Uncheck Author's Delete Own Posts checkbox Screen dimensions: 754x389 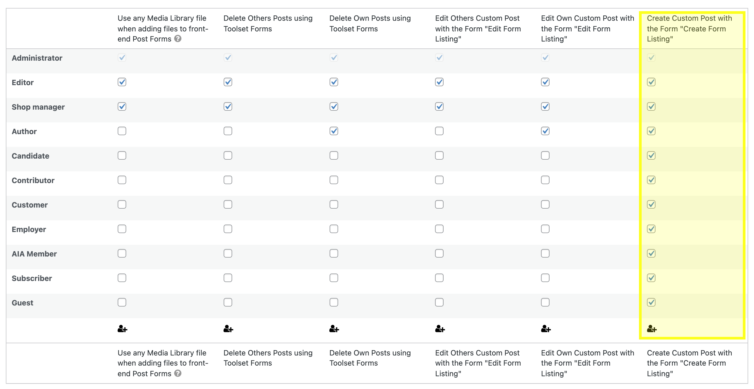[x=334, y=131]
